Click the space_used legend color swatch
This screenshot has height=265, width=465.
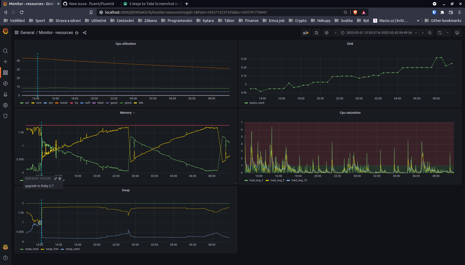246,103
